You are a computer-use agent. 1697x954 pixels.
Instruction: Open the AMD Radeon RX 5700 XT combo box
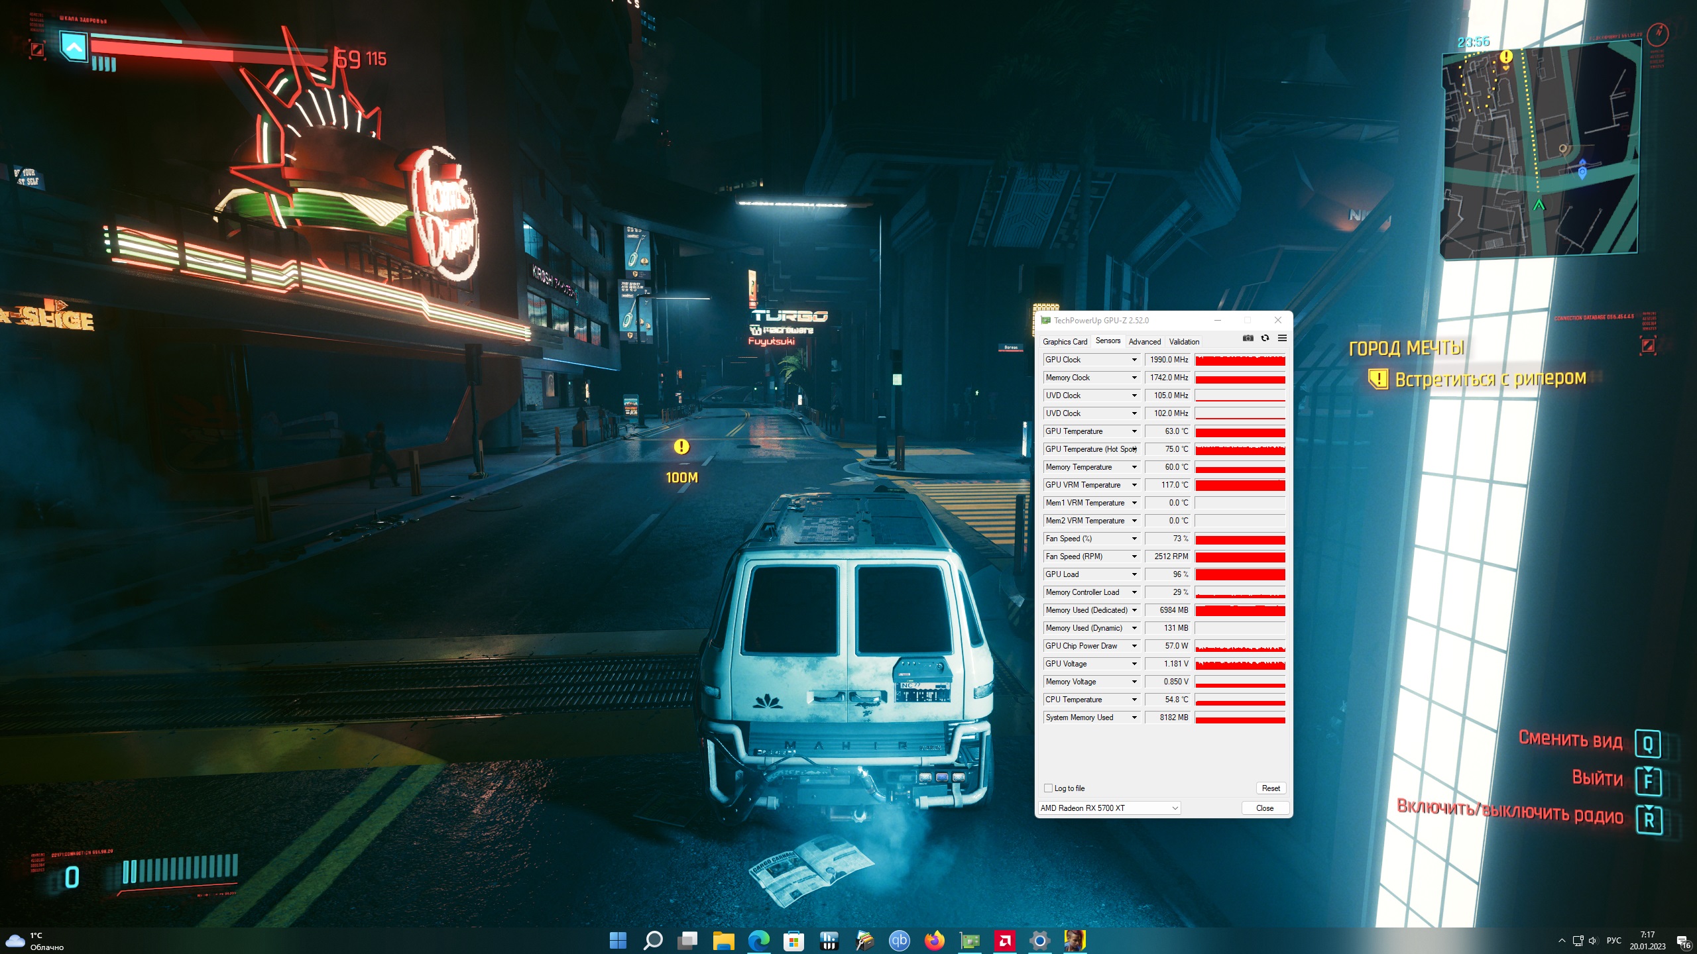click(1110, 808)
